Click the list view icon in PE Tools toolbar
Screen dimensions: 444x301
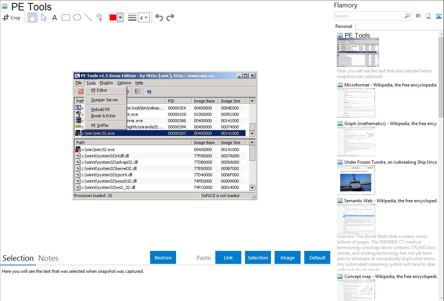coord(137,91)
